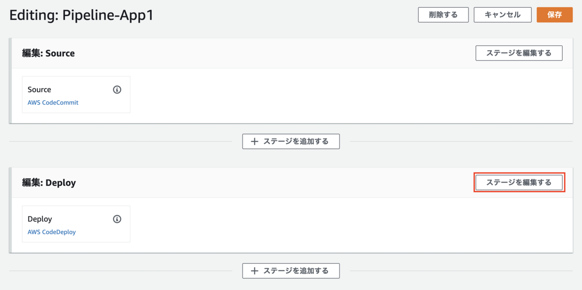Image resolution: width=582 pixels, height=290 pixels.
Task: Open the AWS CodeDeploy link
Action: pyautogui.click(x=51, y=232)
